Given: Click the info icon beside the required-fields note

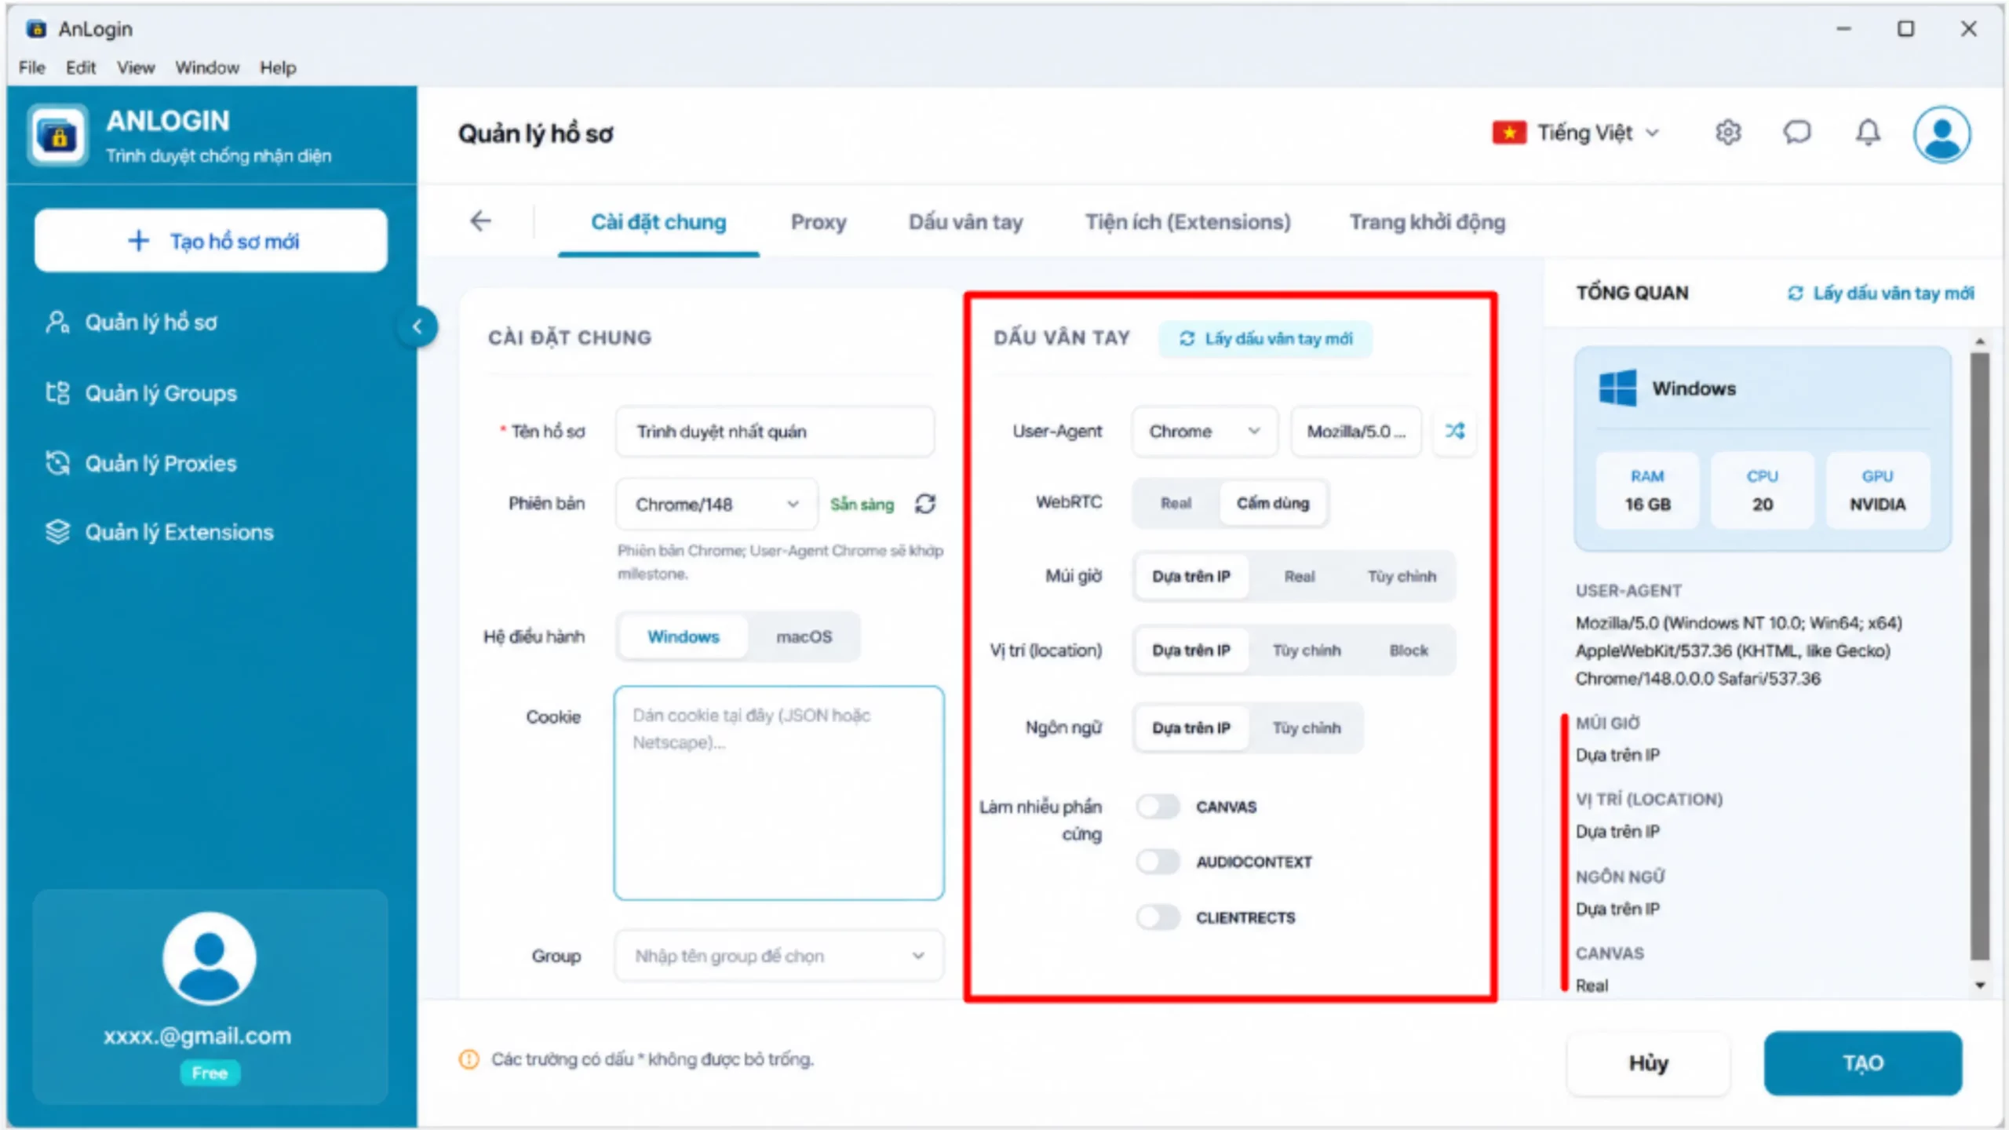Looking at the screenshot, I should (469, 1059).
